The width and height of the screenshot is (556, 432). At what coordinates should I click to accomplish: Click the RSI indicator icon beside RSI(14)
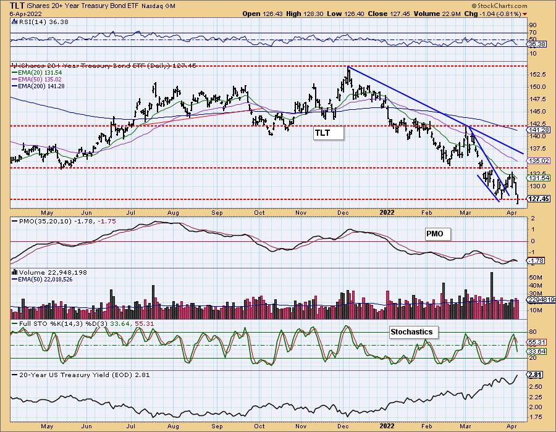(15, 22)
